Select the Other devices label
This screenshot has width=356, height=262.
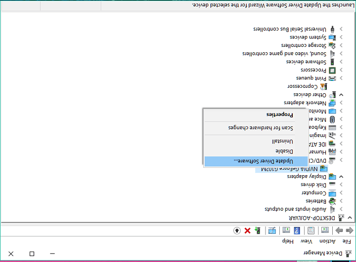pos(310,95)
